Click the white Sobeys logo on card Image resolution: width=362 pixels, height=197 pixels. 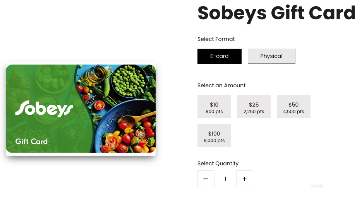[x=44, y=109]
